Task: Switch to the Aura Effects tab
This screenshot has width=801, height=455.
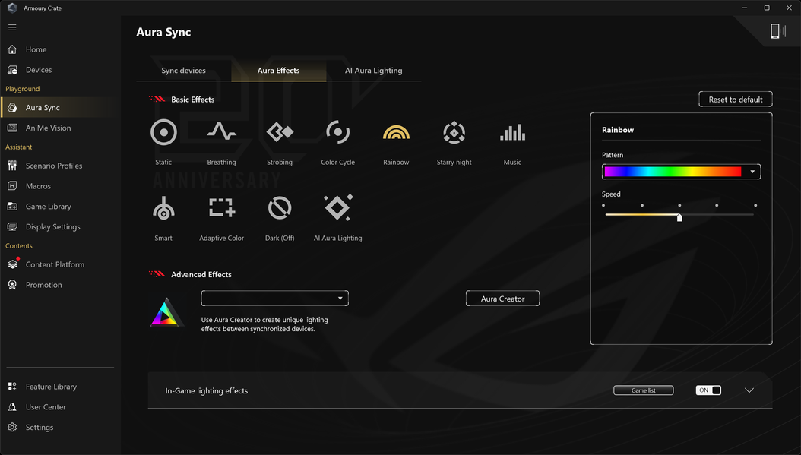Action: point(278,71)
